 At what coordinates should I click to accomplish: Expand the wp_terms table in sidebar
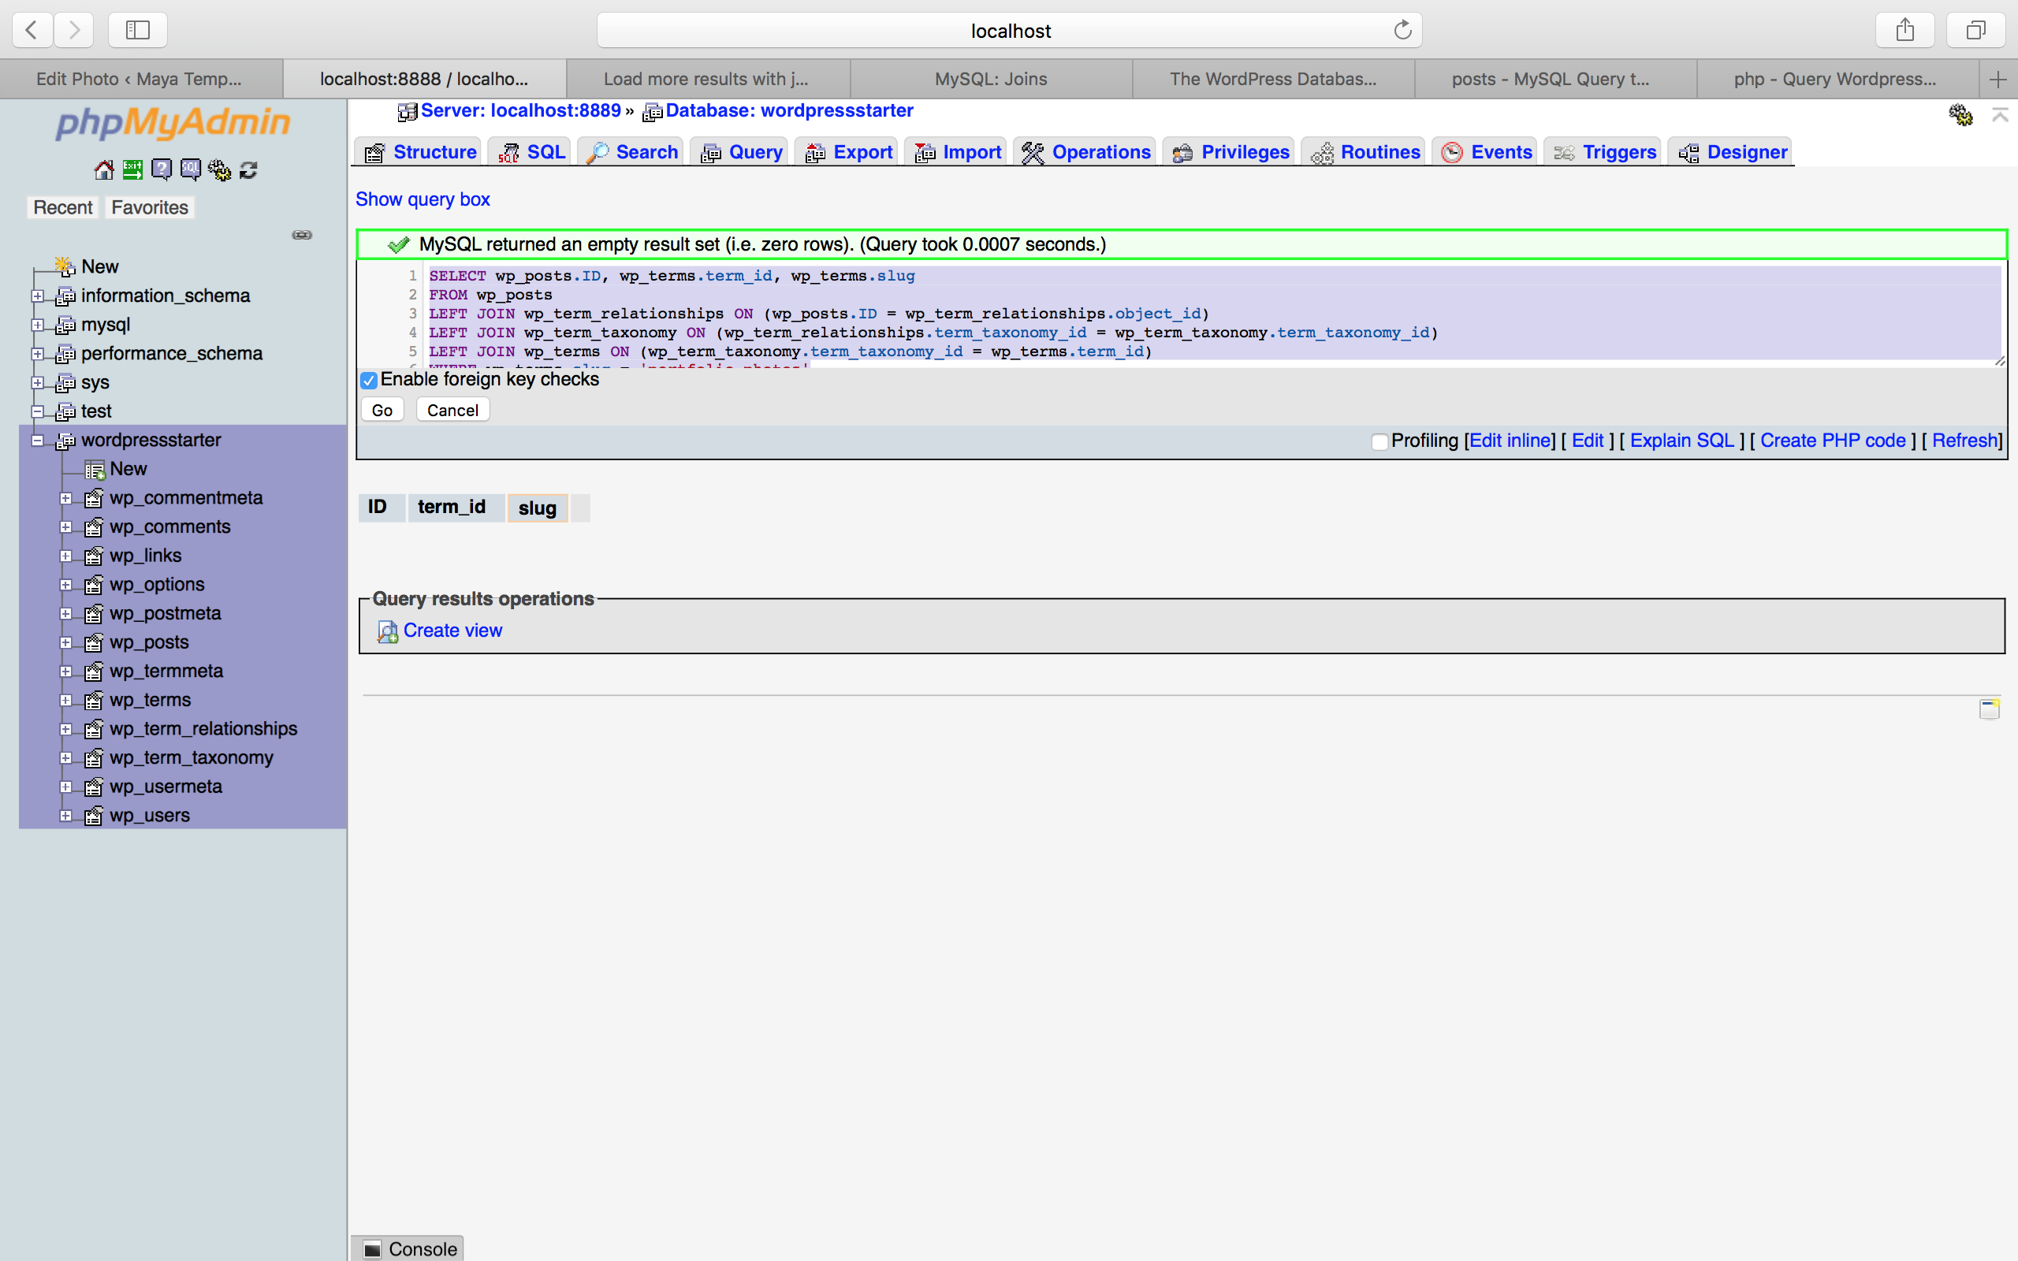(69, 700)
